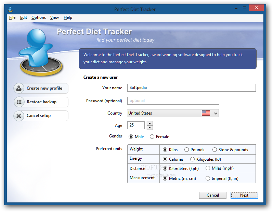Click the Age field showing 25
The image size is (273, 212).
[136, 125]
